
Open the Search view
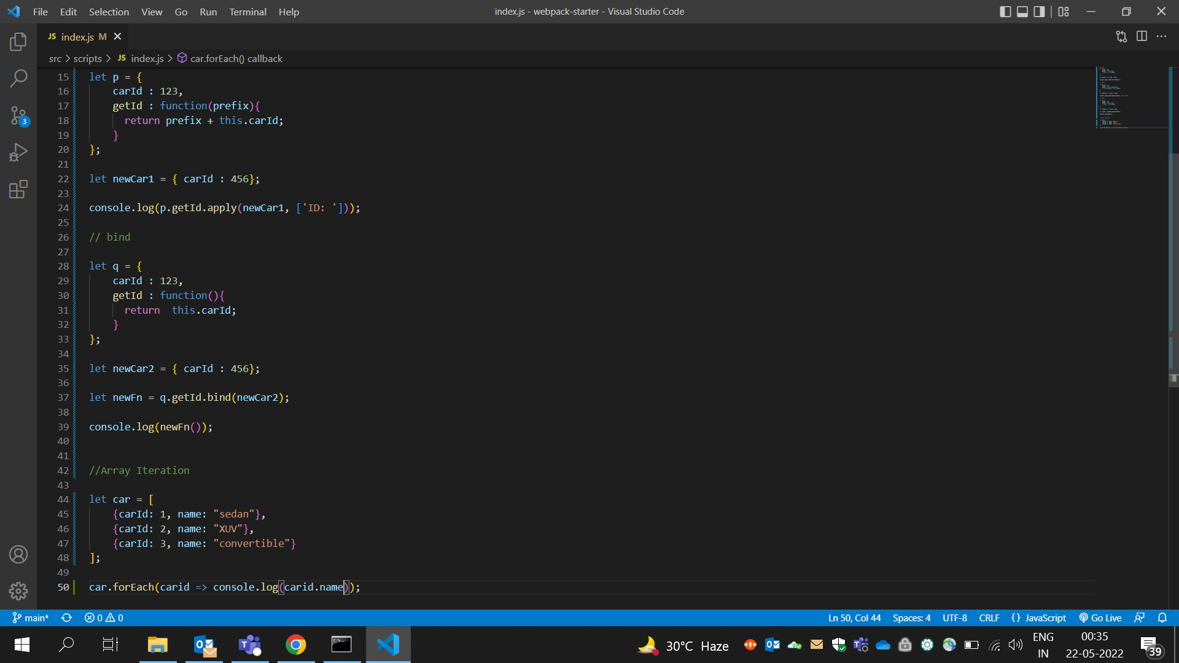tap(18, 79)
